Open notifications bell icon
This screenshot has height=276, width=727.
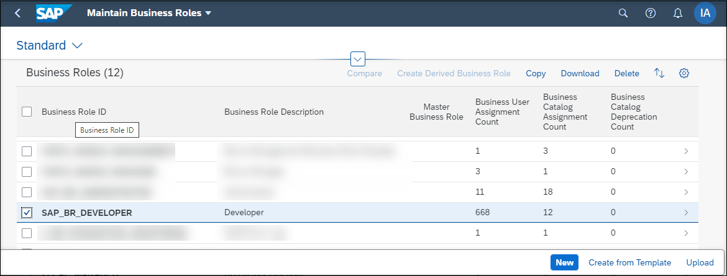click(x=677, y=13)
